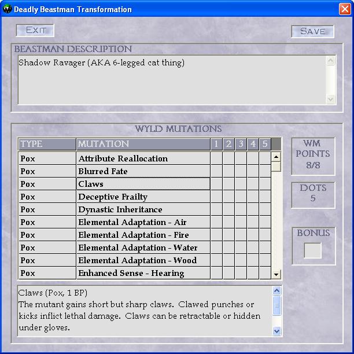This screenshot has width=354, height=354.
Task: Click the TYPE column header
Action: pyautogui.click(x=47, y=144)
